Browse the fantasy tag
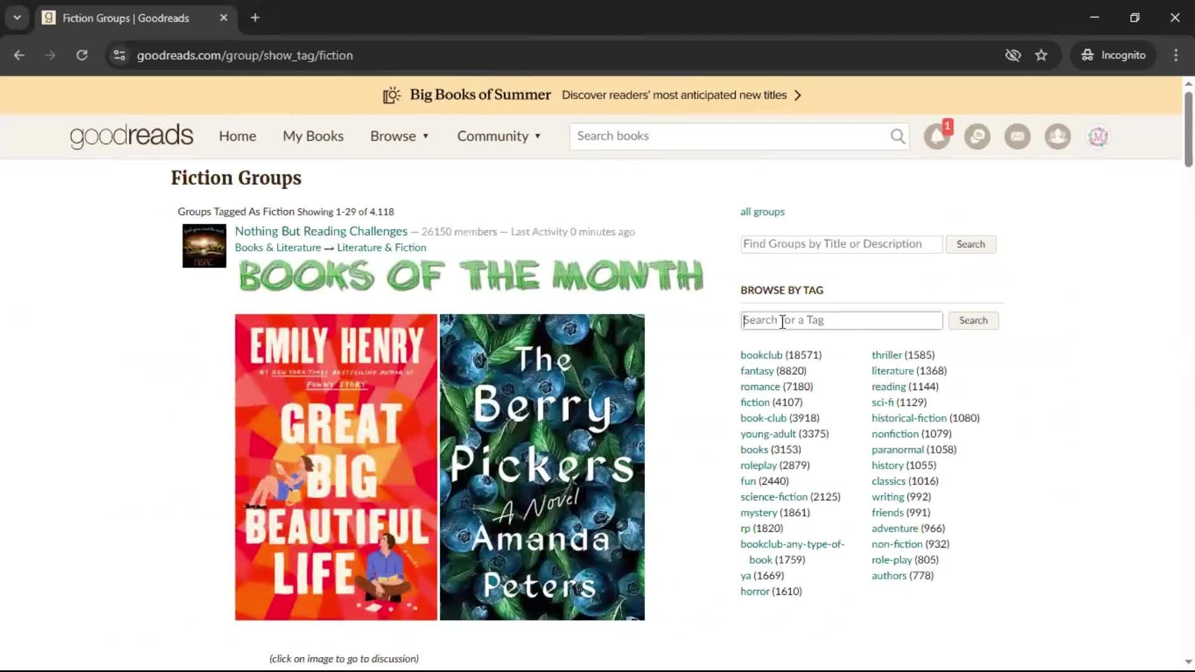This screenshot has width=1195, height=672. pos(757,371)
